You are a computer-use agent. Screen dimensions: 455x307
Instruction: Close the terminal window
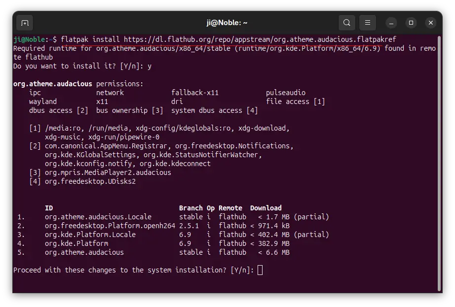point(431,23)
